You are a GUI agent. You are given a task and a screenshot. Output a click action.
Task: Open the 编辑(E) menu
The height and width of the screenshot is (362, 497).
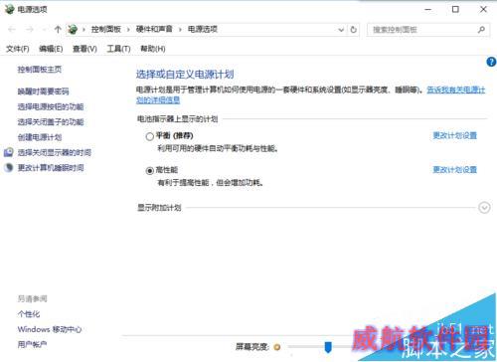coord(51,49)
